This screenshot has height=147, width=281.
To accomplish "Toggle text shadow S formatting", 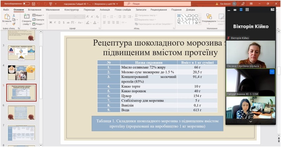I will click(64, 22).
